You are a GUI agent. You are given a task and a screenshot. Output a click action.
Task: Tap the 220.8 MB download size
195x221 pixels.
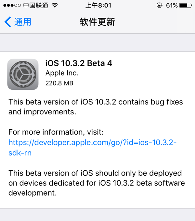(59, 83)
